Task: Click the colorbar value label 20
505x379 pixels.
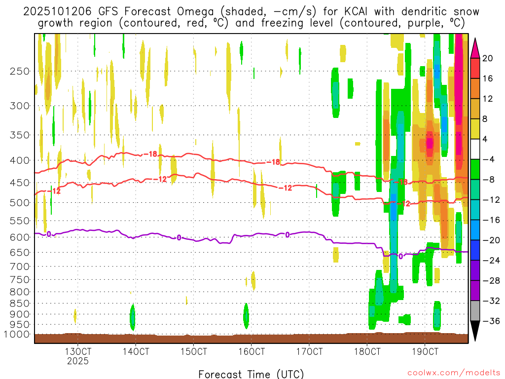Action: [x=488, y=58]
